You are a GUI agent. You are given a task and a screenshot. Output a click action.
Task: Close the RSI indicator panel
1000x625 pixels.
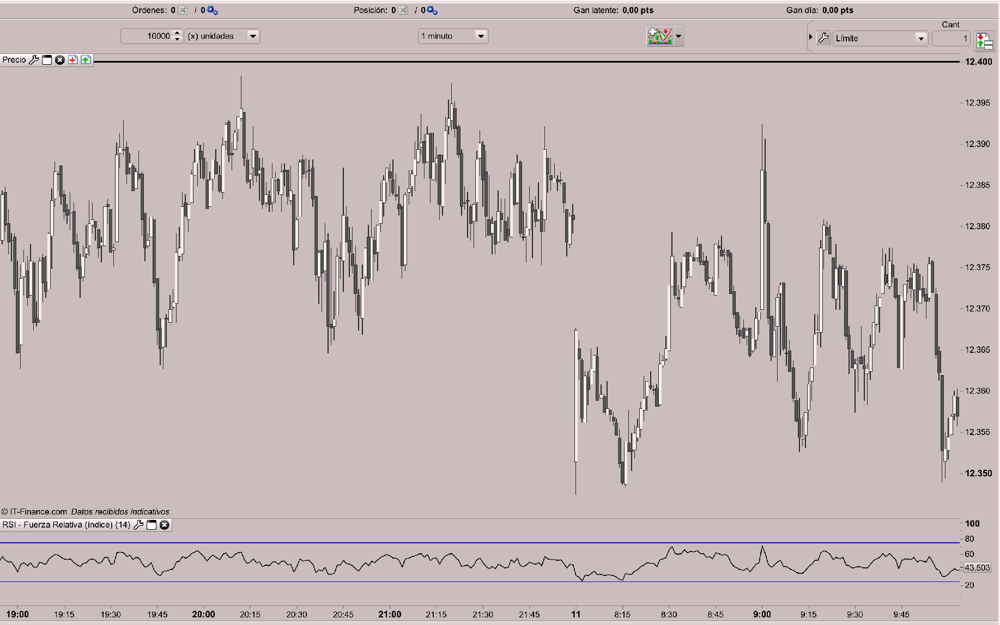coord(164,525)
